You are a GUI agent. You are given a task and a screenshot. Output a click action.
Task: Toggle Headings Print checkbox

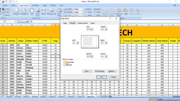click(95, 15)
